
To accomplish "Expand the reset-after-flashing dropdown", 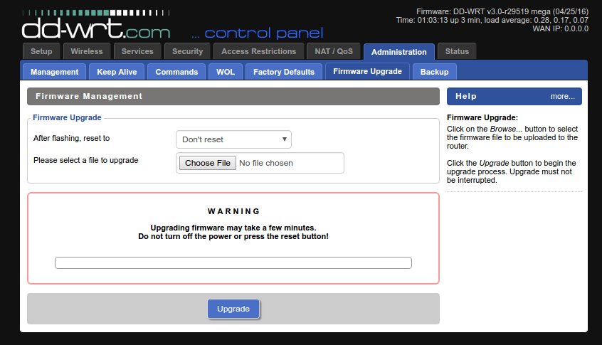I will (x=233, y=139).
